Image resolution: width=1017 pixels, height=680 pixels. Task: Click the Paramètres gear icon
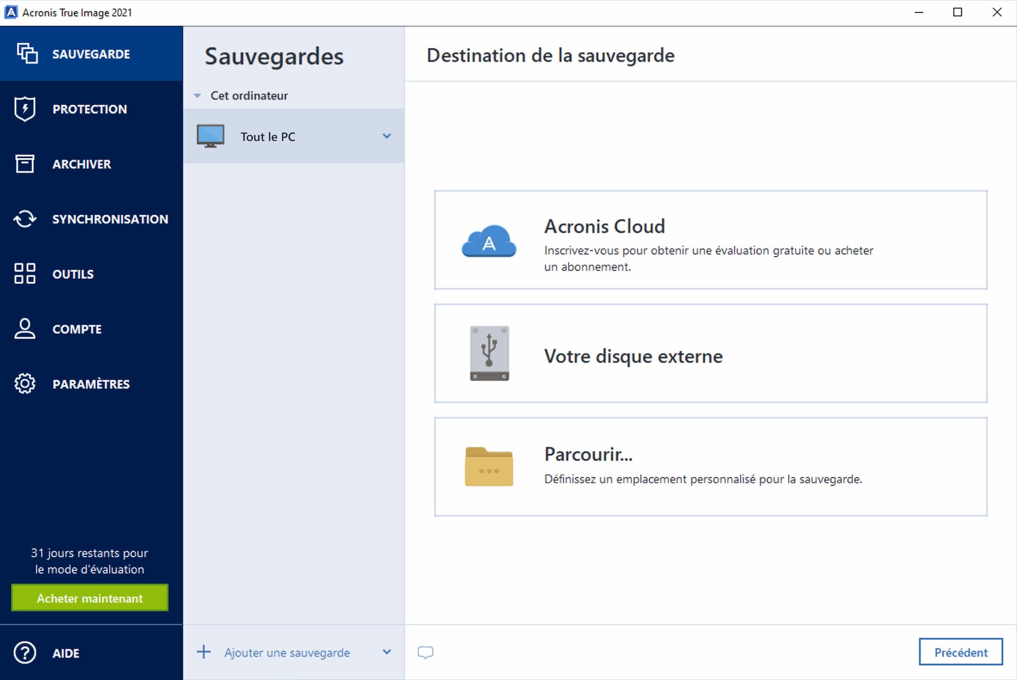(25, 384)
